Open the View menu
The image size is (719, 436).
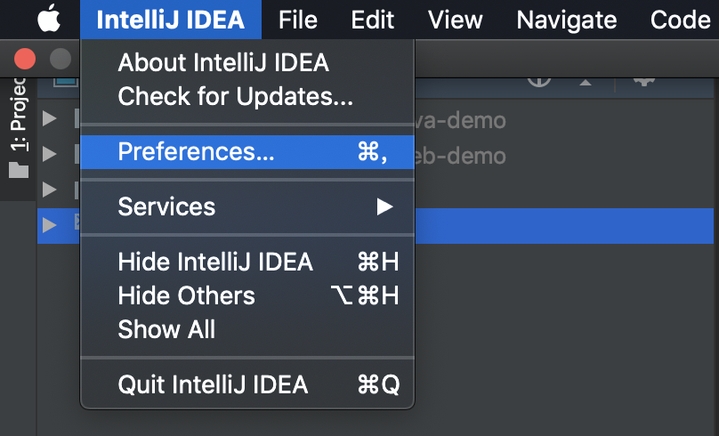[456, 20]
